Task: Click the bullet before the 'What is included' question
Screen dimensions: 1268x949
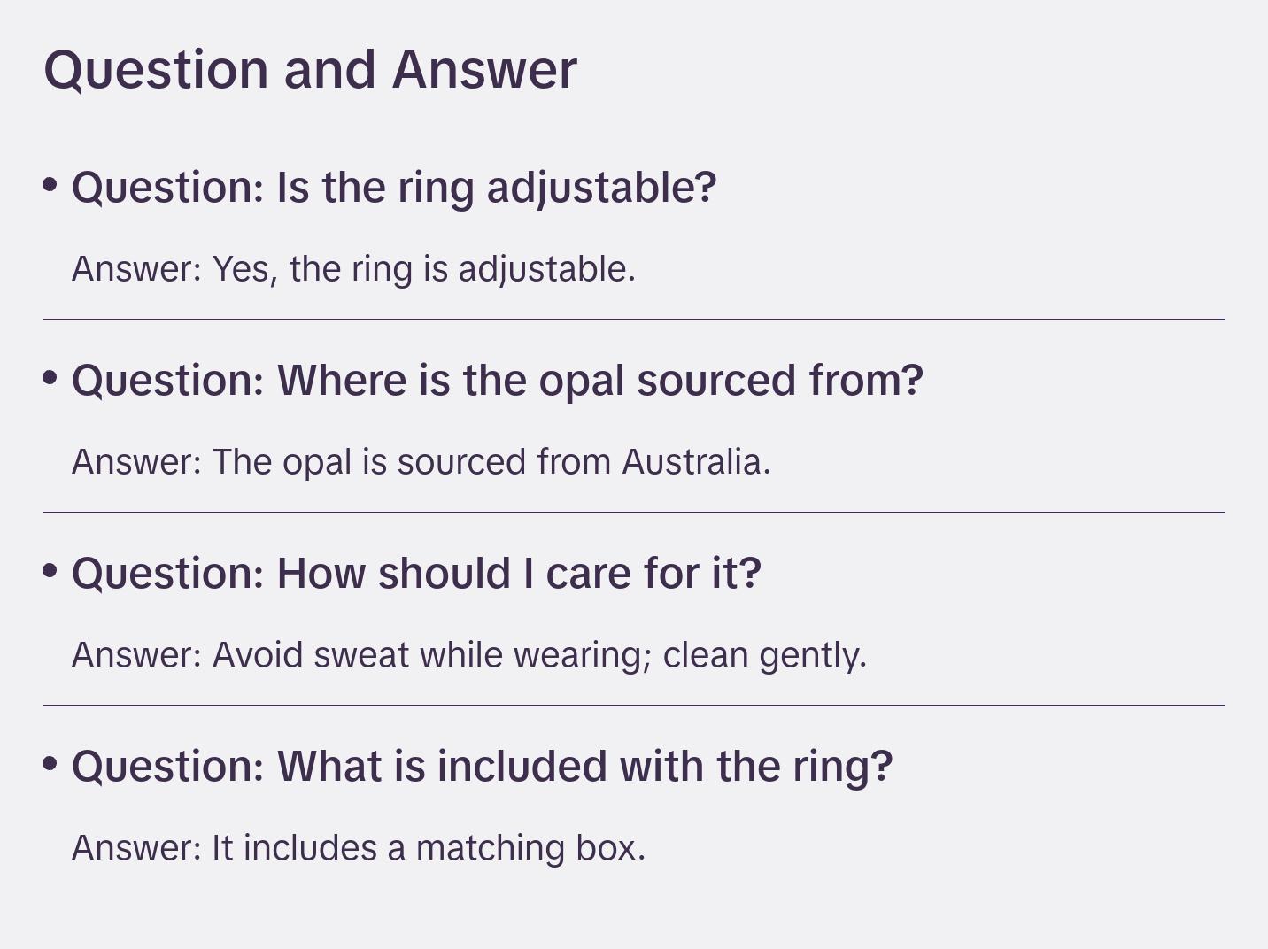Action: point(50,764)
